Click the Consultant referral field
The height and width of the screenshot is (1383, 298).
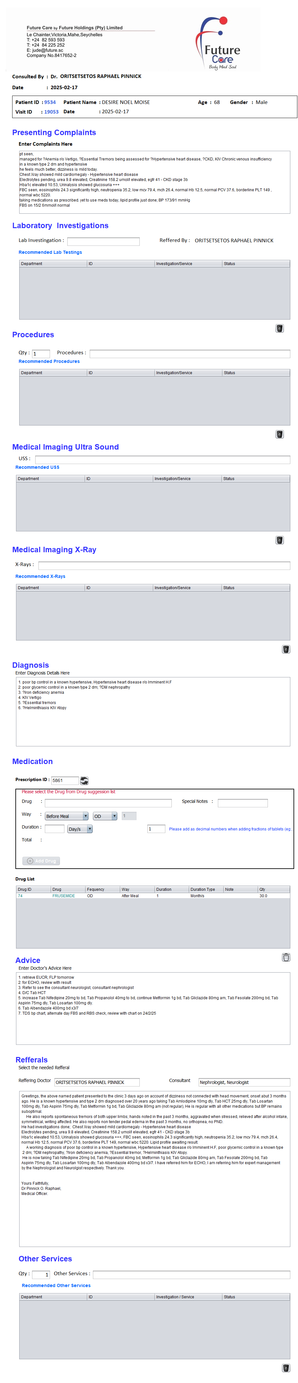pyautogui.click(x=244, y=1082)
